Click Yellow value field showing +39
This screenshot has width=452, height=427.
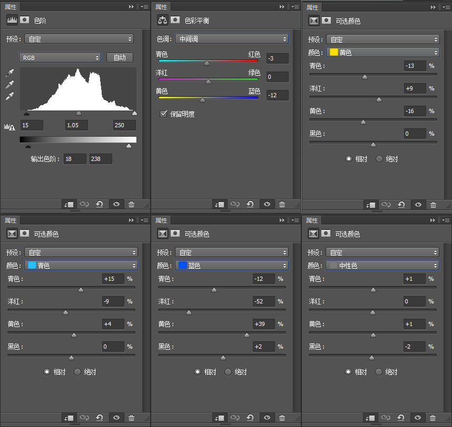pos(264,324)
